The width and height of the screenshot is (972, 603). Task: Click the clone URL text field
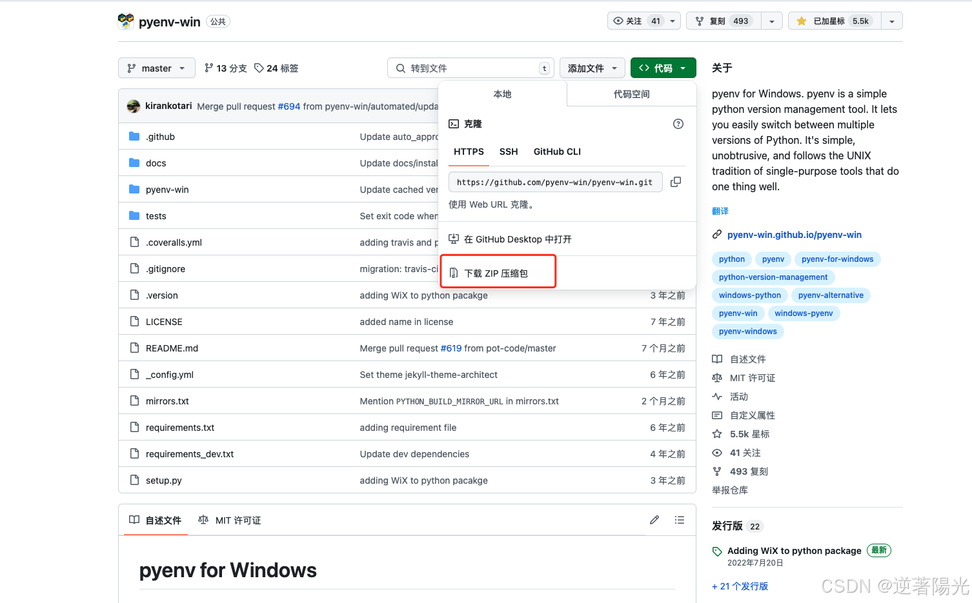click(555, 182)
